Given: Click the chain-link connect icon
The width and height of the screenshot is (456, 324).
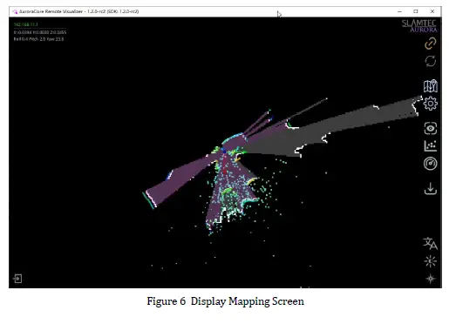Looking at the screenshot, I should click(431, 44).
